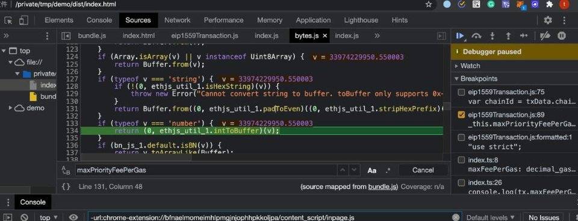Open DevTools more options menu

point(564,20)
